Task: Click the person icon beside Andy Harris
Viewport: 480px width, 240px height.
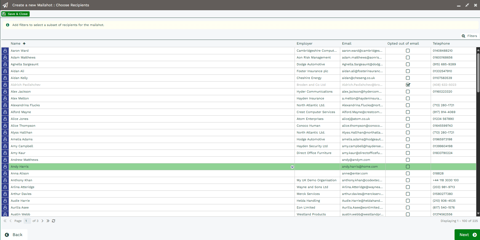Action: pos(5,167)
